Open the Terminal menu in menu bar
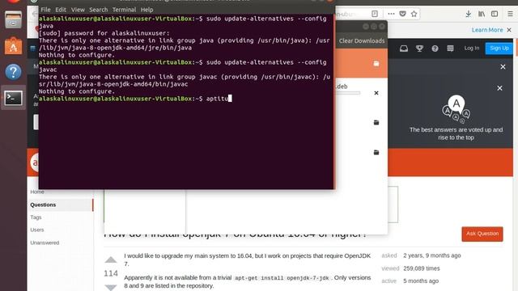The width and height of the screenshot is (518, 291). click(124, 10)
